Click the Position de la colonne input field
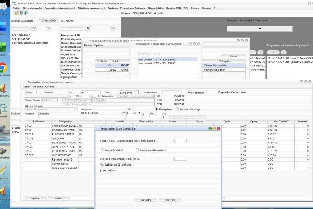The width and height of the screenshot is (313, 209). 180,158
